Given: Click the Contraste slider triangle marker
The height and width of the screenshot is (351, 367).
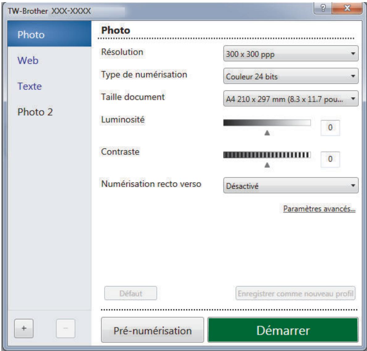Looking at the screenshot, I should [x=267, y=165].
